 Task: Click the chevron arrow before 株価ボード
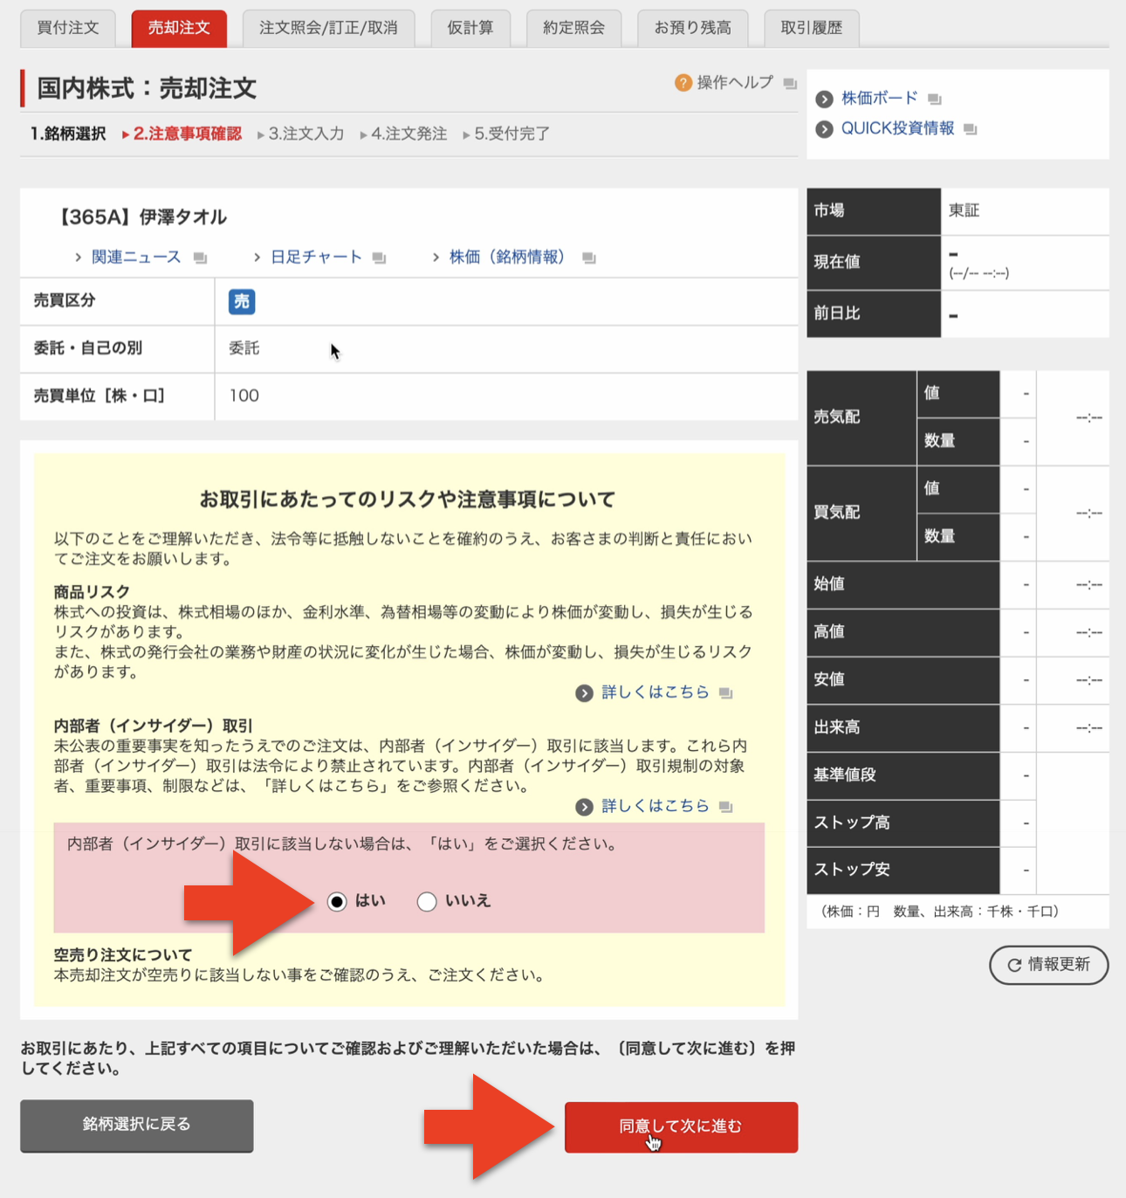pyautogui.click(x=825, y=99)
